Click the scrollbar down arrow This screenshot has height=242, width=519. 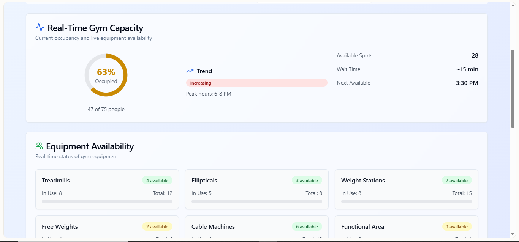pyautogui.click(x=513, y=234)
